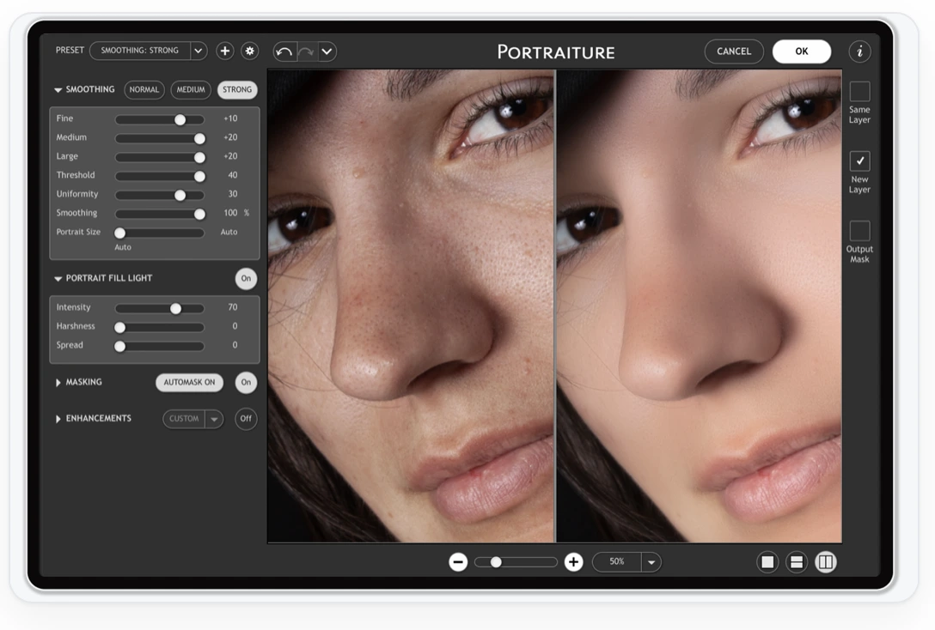Viewport: 935px width, 630px height.
Task: Click the smoothed right preview image
Action: click(x=699, y=306)
